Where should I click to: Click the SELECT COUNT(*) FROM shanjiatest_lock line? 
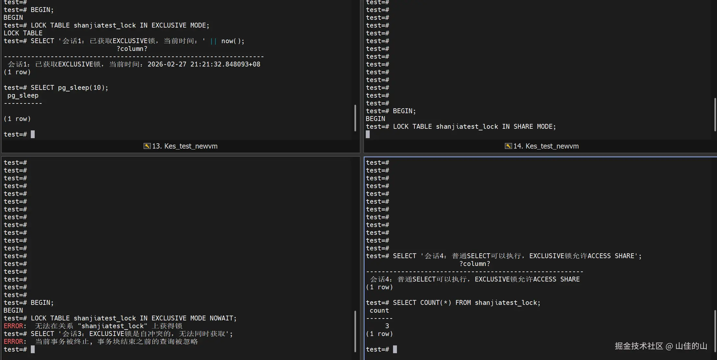pos(466,303)
